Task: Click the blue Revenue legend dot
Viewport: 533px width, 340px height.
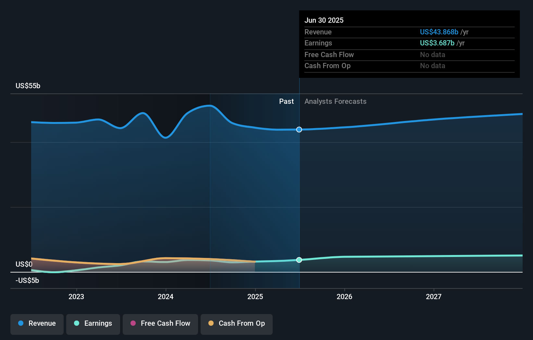Action: coord(21,323)
